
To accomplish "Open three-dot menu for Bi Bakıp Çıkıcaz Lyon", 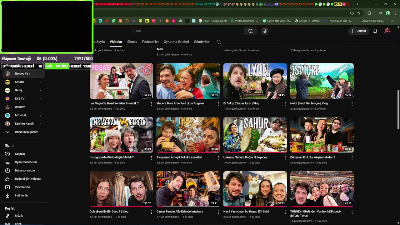I will coord(285,104).
